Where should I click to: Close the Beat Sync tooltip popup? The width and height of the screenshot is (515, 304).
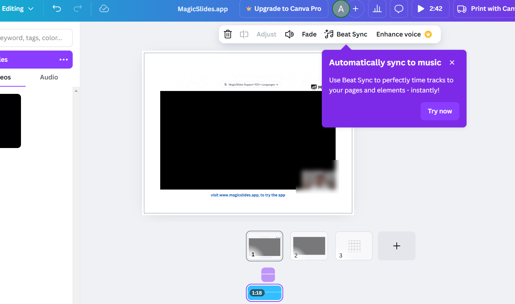[452, 62]
